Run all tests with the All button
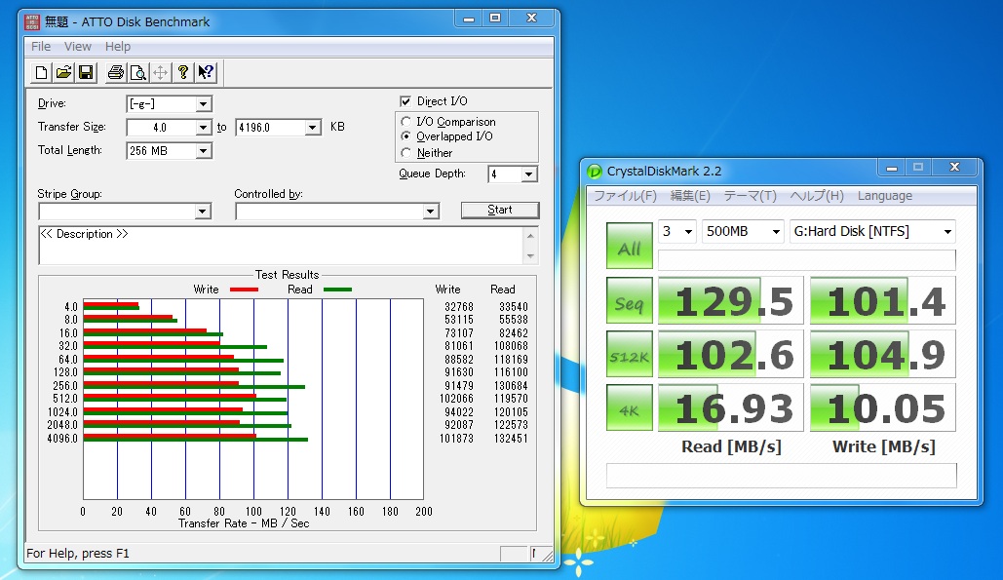Image resolution: width=1003 pixels, height=580 pixels. pos(629,246)
